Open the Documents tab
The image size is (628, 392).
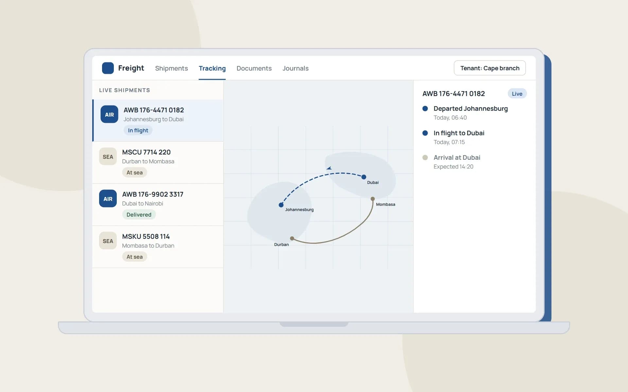click(254, 68)
